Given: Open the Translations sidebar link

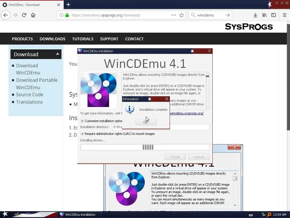Looking at the screenshot, I should click(x=29, y=102).
